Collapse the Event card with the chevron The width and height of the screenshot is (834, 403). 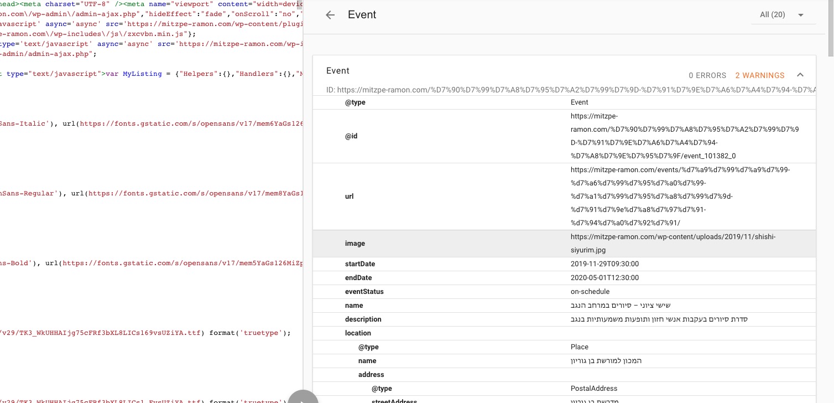click(x=800, y=75)
